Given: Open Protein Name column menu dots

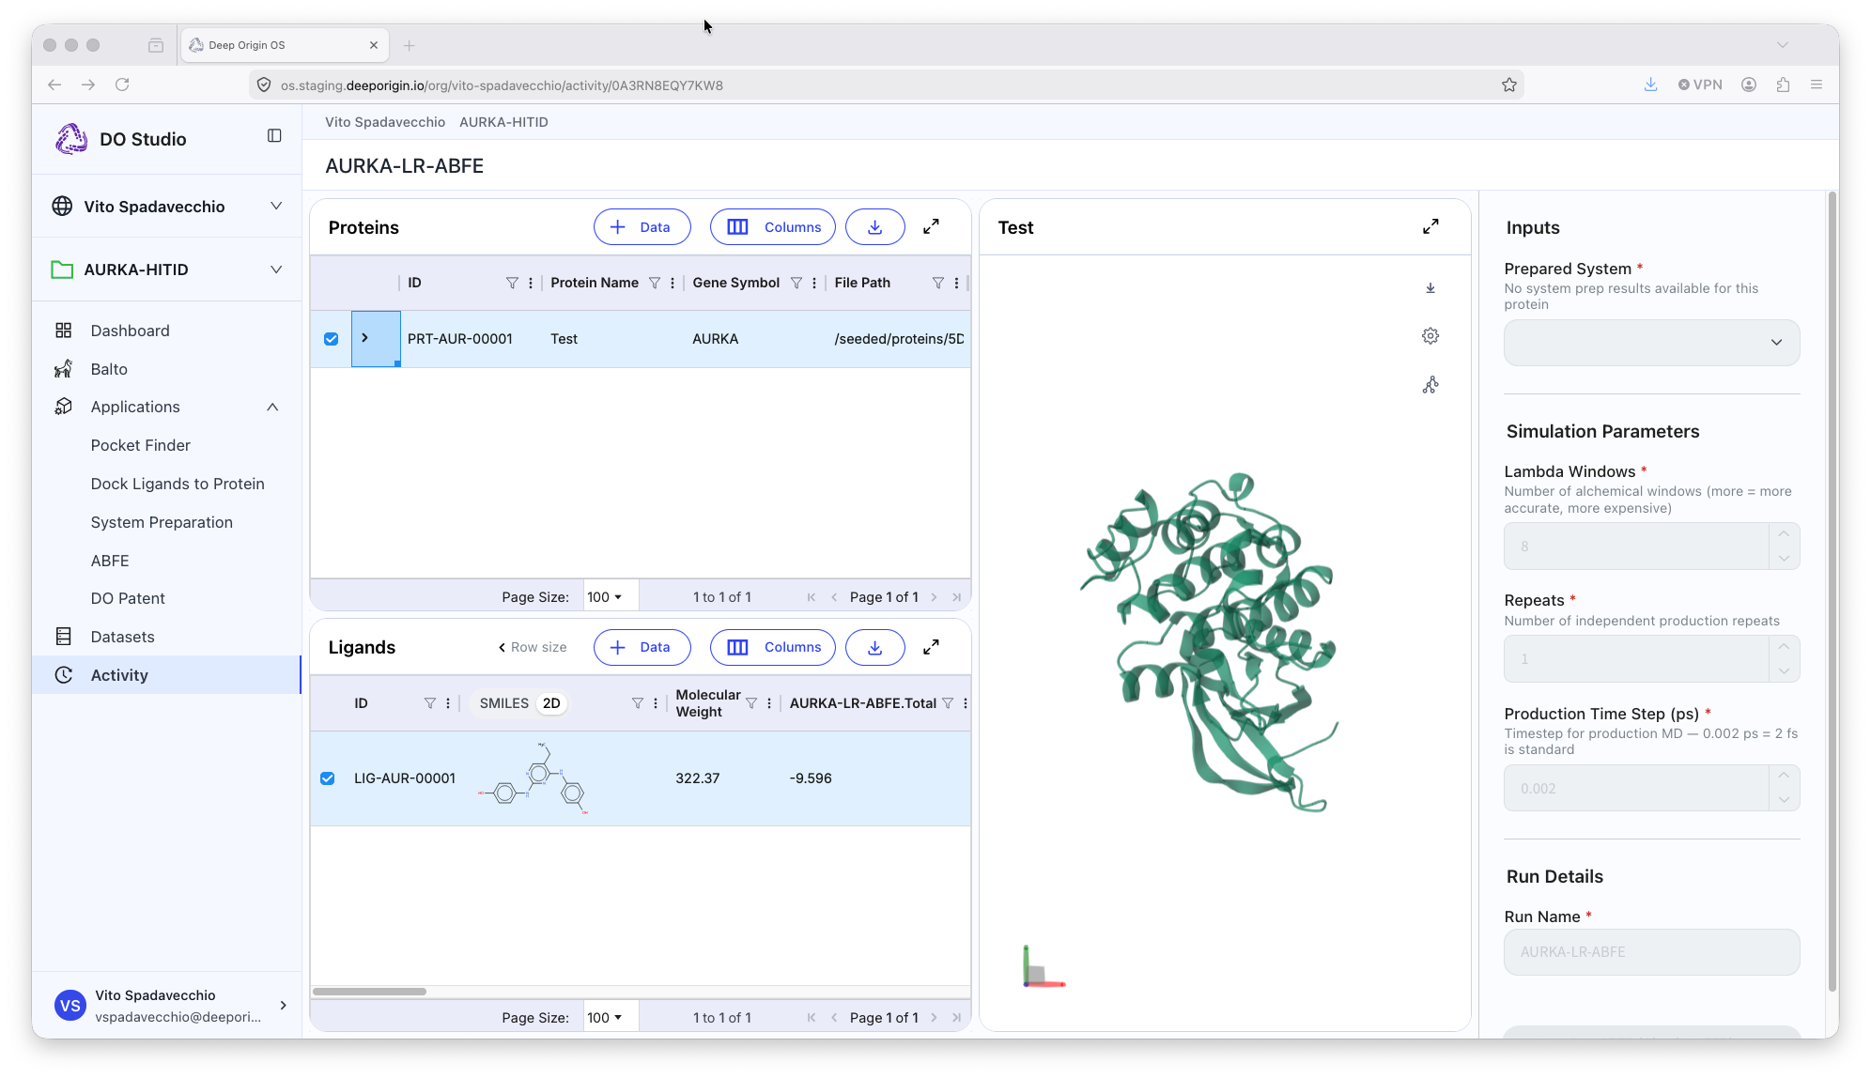Looking at the screenshot, I should 673,283.
